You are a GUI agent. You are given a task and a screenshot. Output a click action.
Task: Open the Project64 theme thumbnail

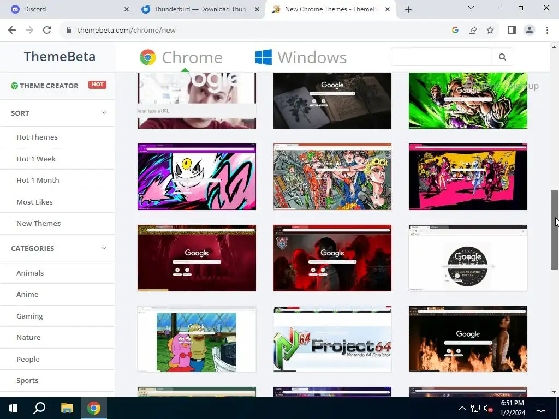click(x=332, y=339)
